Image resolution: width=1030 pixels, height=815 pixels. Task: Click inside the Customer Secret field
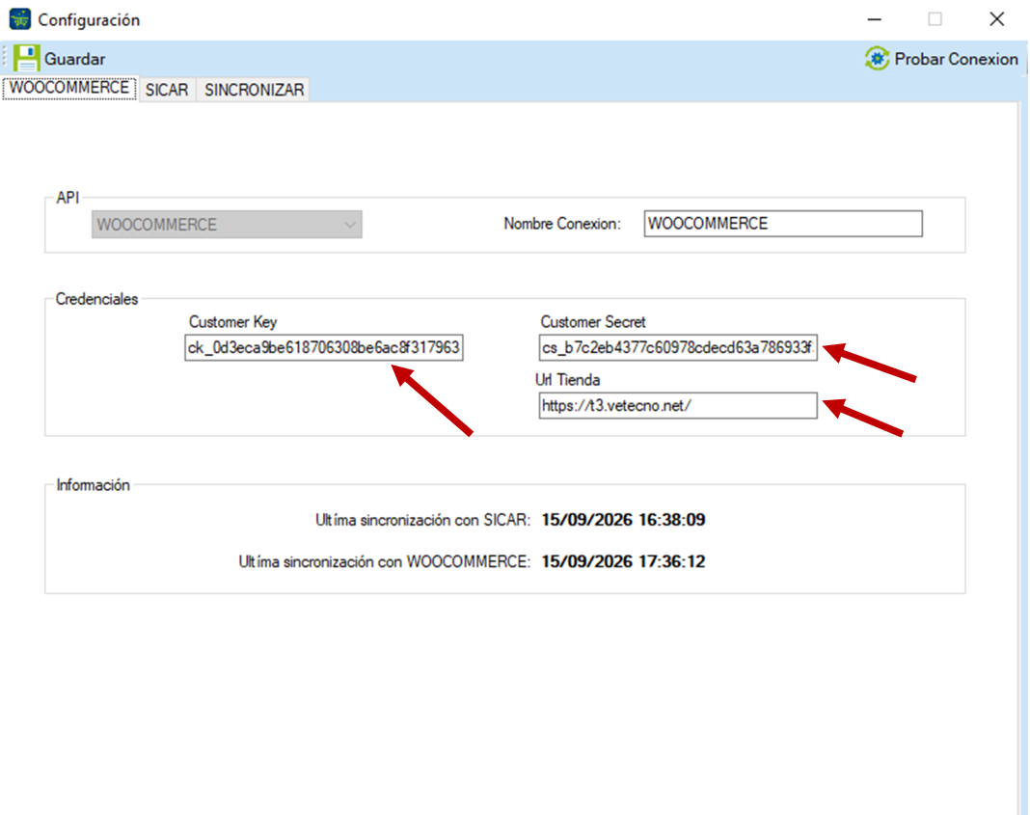coord(678,347)
